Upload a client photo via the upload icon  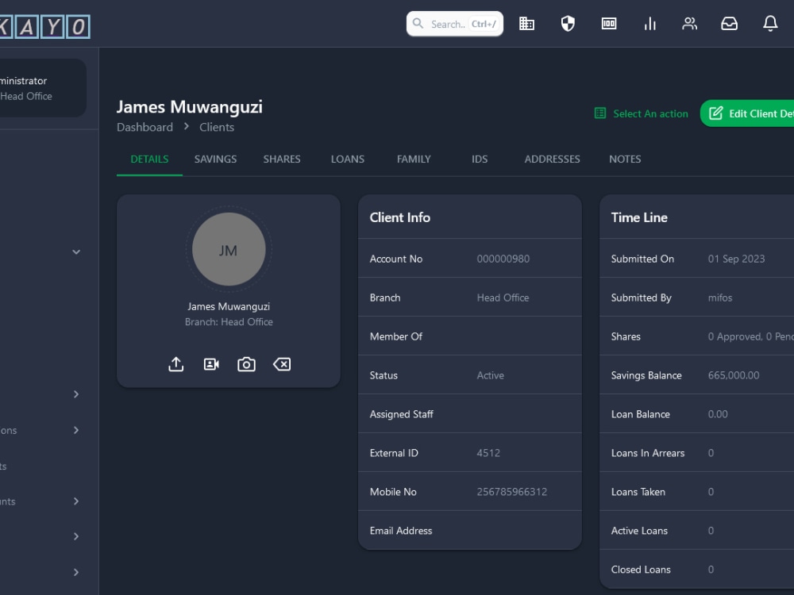point(175,364)
